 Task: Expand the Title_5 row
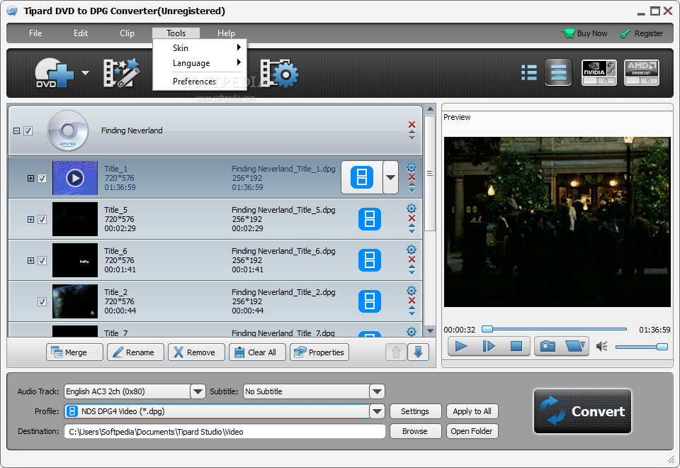[30, 220]
